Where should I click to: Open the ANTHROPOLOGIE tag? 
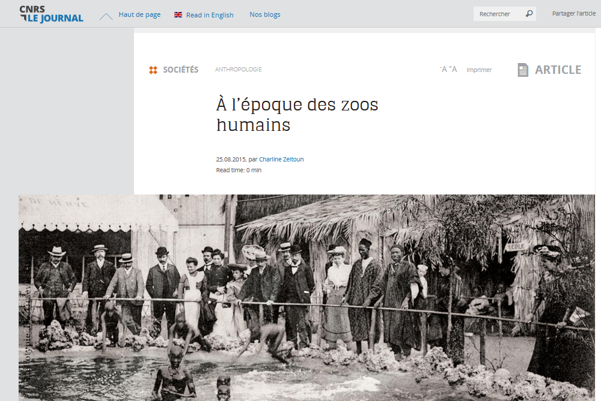pos(239,69)
